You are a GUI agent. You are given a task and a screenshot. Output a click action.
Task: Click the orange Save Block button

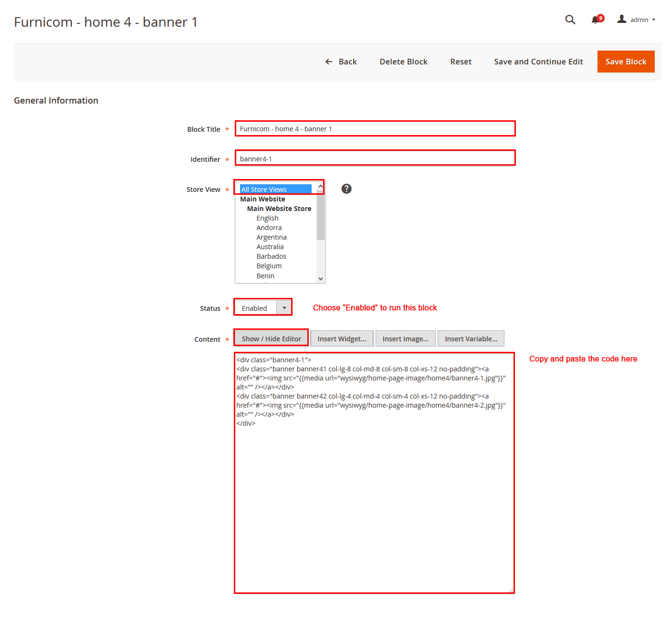pos(626,62)
